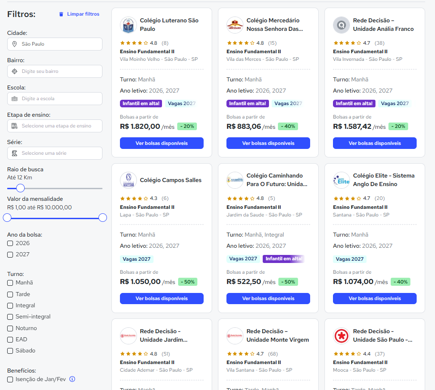Screen dimensions: 435x390
Task: Click the Limpar filtros link
Action: pyautogui.click(x=83, y=14)
